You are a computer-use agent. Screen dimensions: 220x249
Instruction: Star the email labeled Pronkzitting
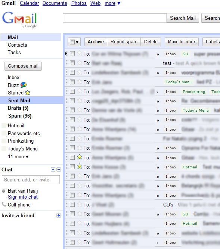(x=80, y=91)
